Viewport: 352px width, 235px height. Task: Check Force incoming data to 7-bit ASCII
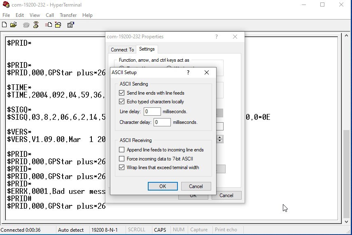[x=122, y=159]
